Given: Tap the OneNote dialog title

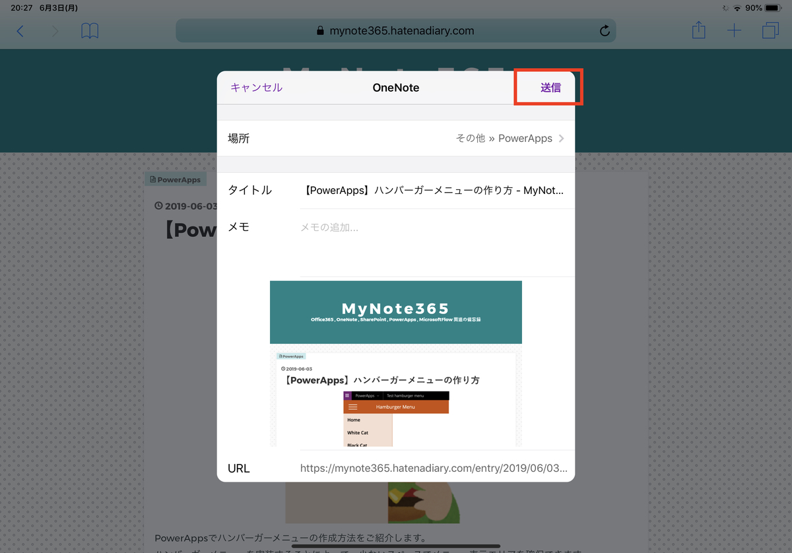Looking at the screenshot, I should (x=396, y=88).
